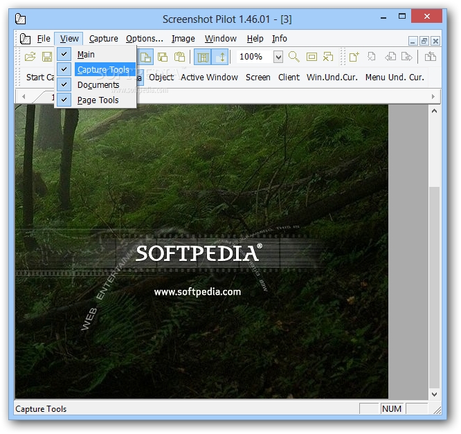Click the captured Softpedia forest image
Image resolution: width=461 pixels, height=434 pixels.
click(x=201, y=252)
